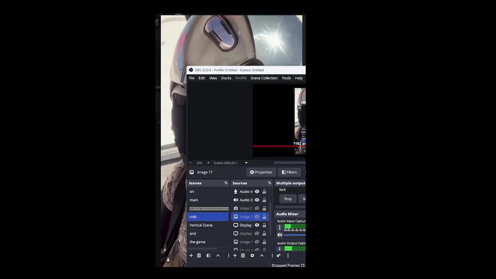Click the Properties button

point(261,172)
